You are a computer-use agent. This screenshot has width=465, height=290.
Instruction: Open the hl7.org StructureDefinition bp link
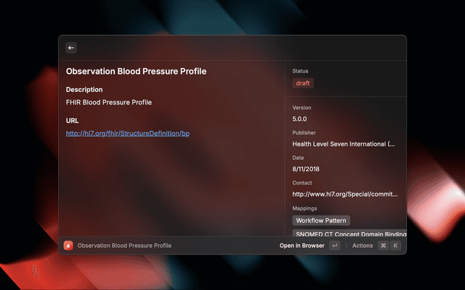pos(128,133)
